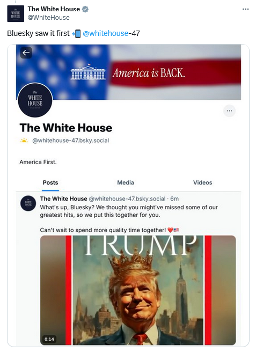Click the post author handle next to 6m
The image size is (256, 353).
point(127,199)
